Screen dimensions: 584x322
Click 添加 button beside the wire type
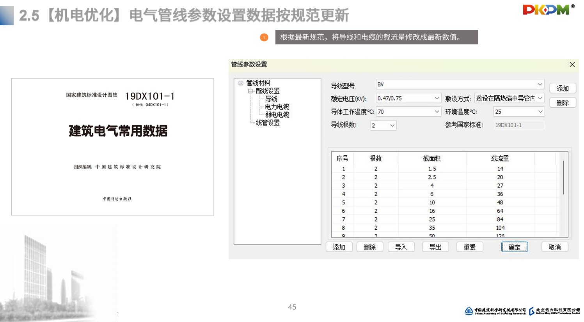pyautogui.click(x=562, y=88)
